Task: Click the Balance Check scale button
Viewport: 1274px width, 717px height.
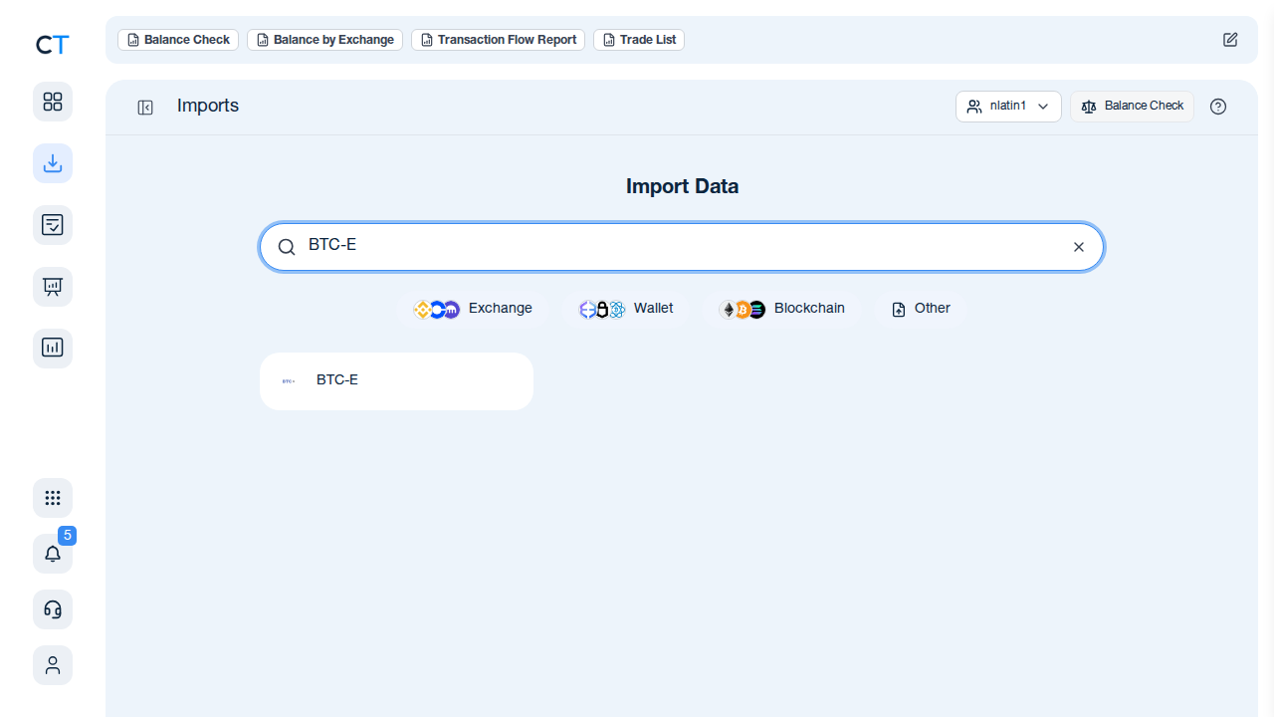Action: click(1132, 107)
